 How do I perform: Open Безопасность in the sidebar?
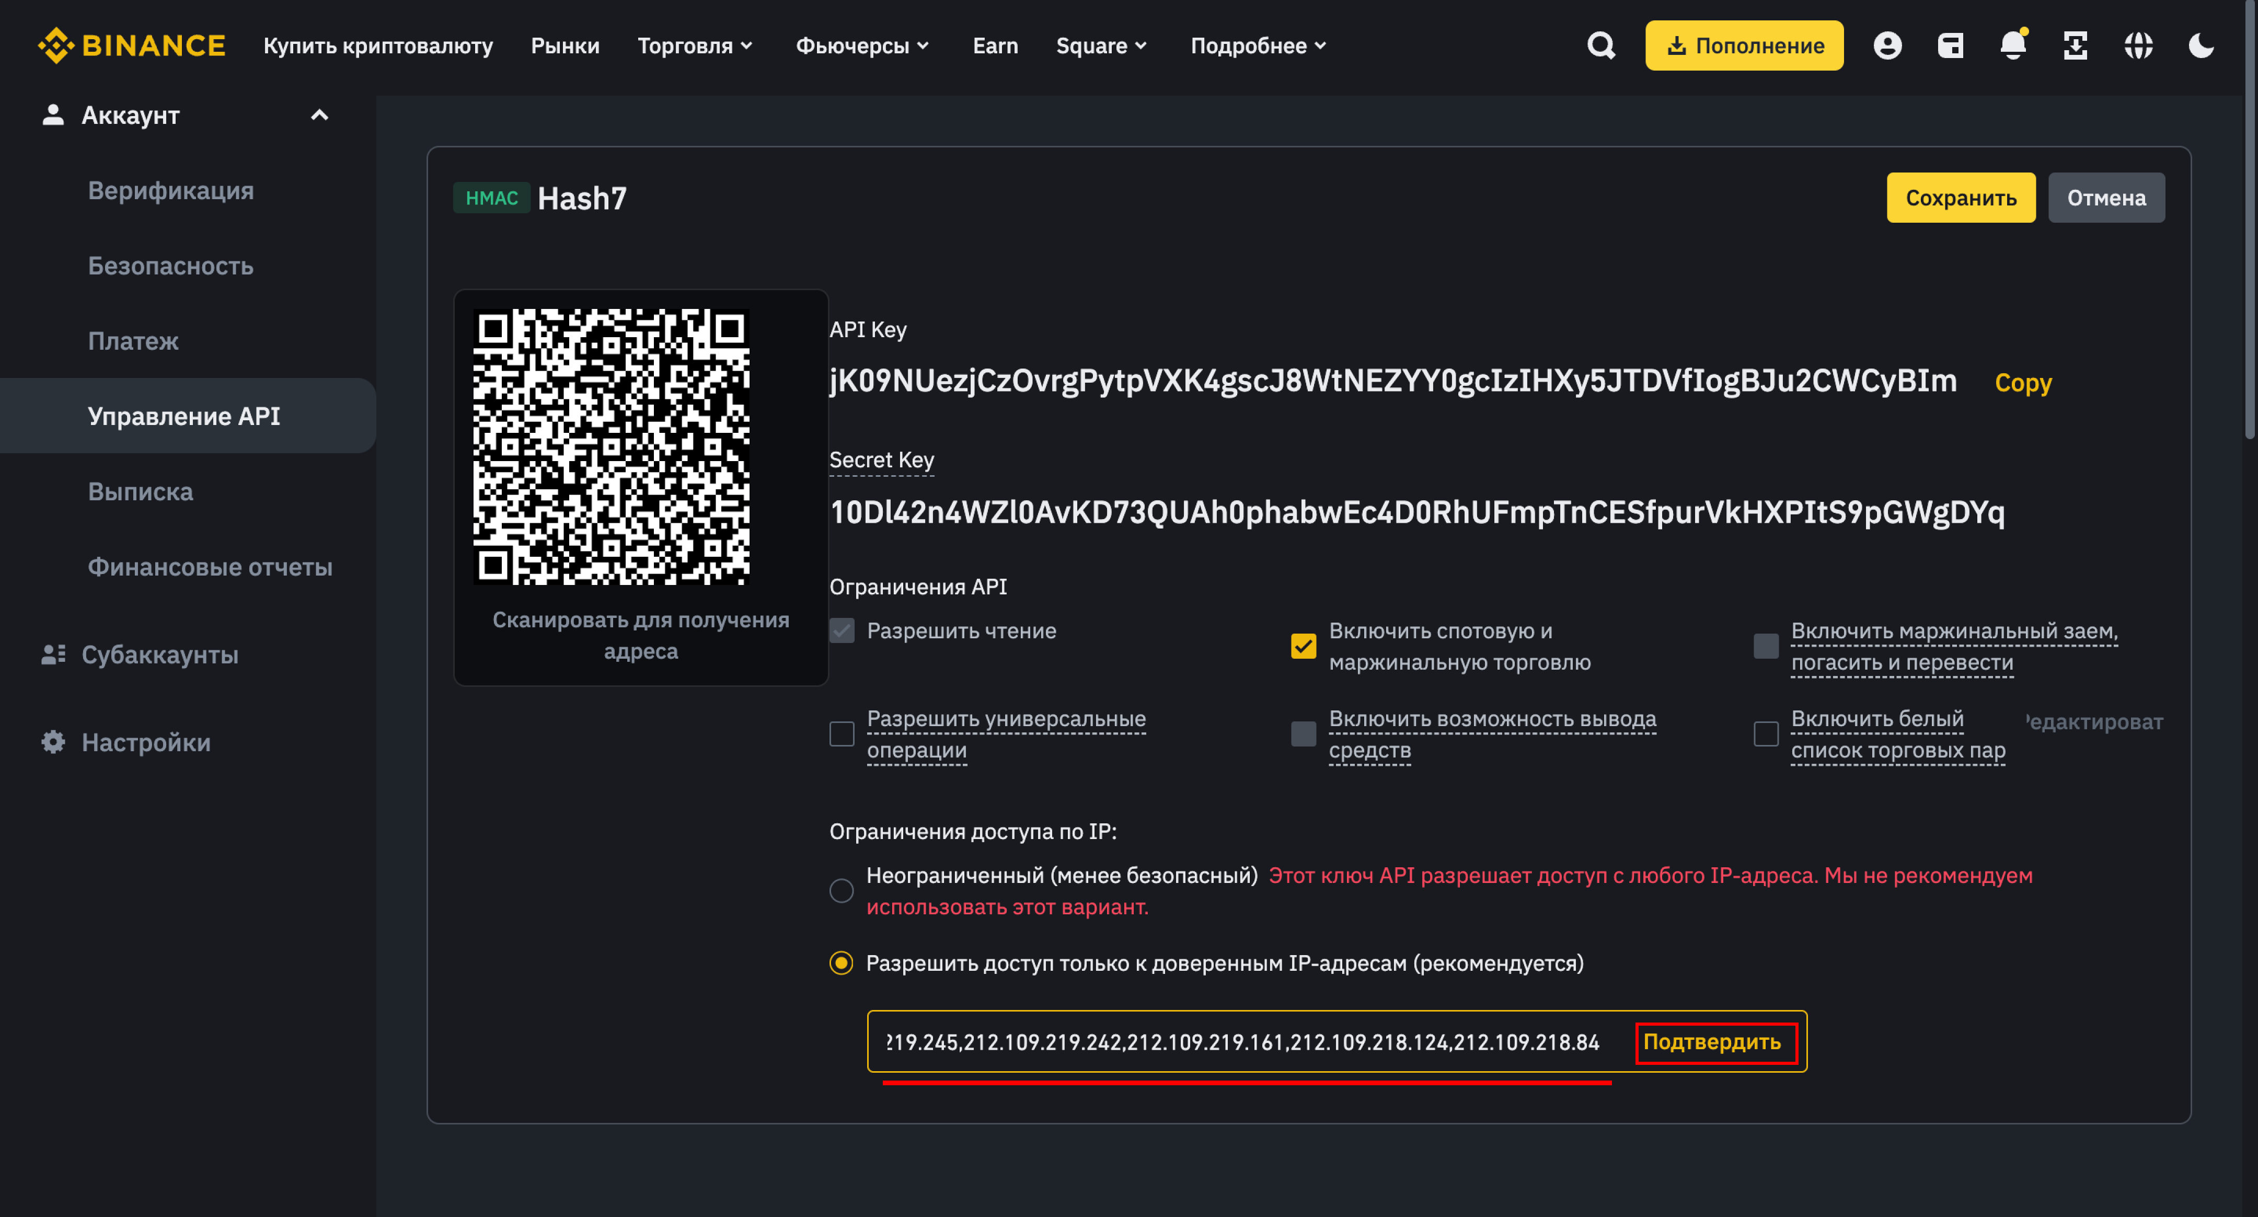pos(171,266)
